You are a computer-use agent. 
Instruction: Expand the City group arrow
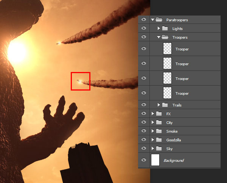(152, 122)
